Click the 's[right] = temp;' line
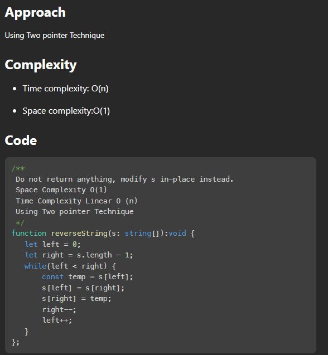Viewport: 328px width, 355px height. coord(76,299)
